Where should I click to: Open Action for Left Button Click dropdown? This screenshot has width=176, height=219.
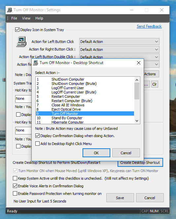pyautogui.click(x=119, y=42)
